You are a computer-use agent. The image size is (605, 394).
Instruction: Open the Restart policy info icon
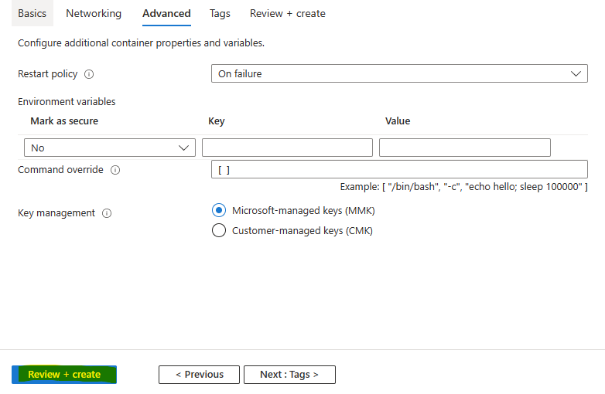click(89, 74)
